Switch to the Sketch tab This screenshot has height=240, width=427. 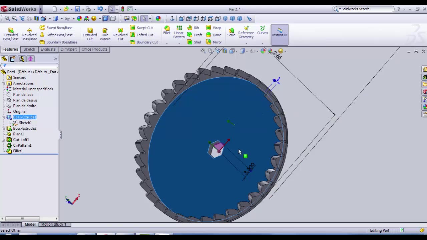pyautogui.click(x=29, y=49)
